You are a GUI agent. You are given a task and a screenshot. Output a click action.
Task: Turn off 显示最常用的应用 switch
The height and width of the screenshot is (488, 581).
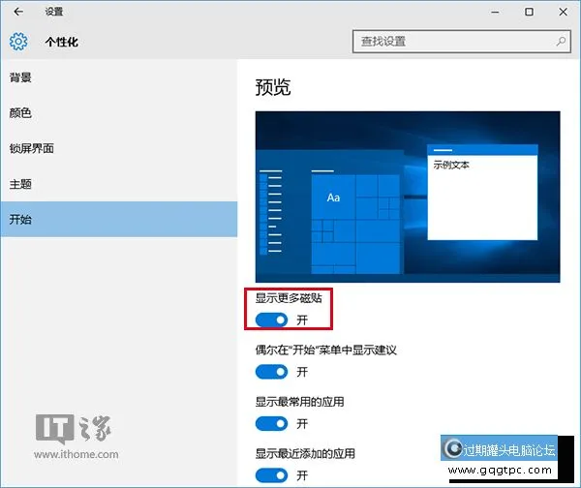tap(272, 423)
